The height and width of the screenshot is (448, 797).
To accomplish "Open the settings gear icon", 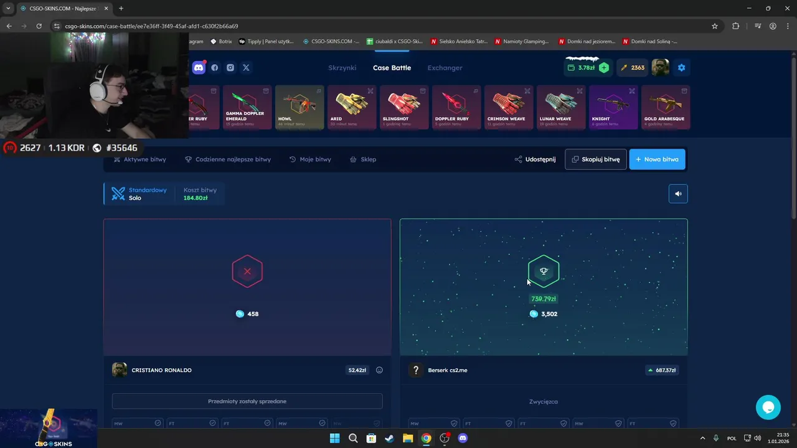I will click(681, 68).
